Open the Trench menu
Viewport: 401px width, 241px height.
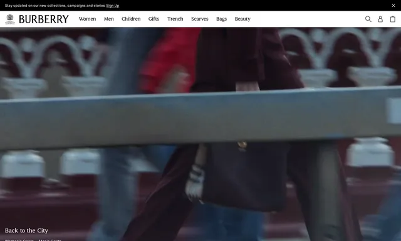tap(175, 19)
